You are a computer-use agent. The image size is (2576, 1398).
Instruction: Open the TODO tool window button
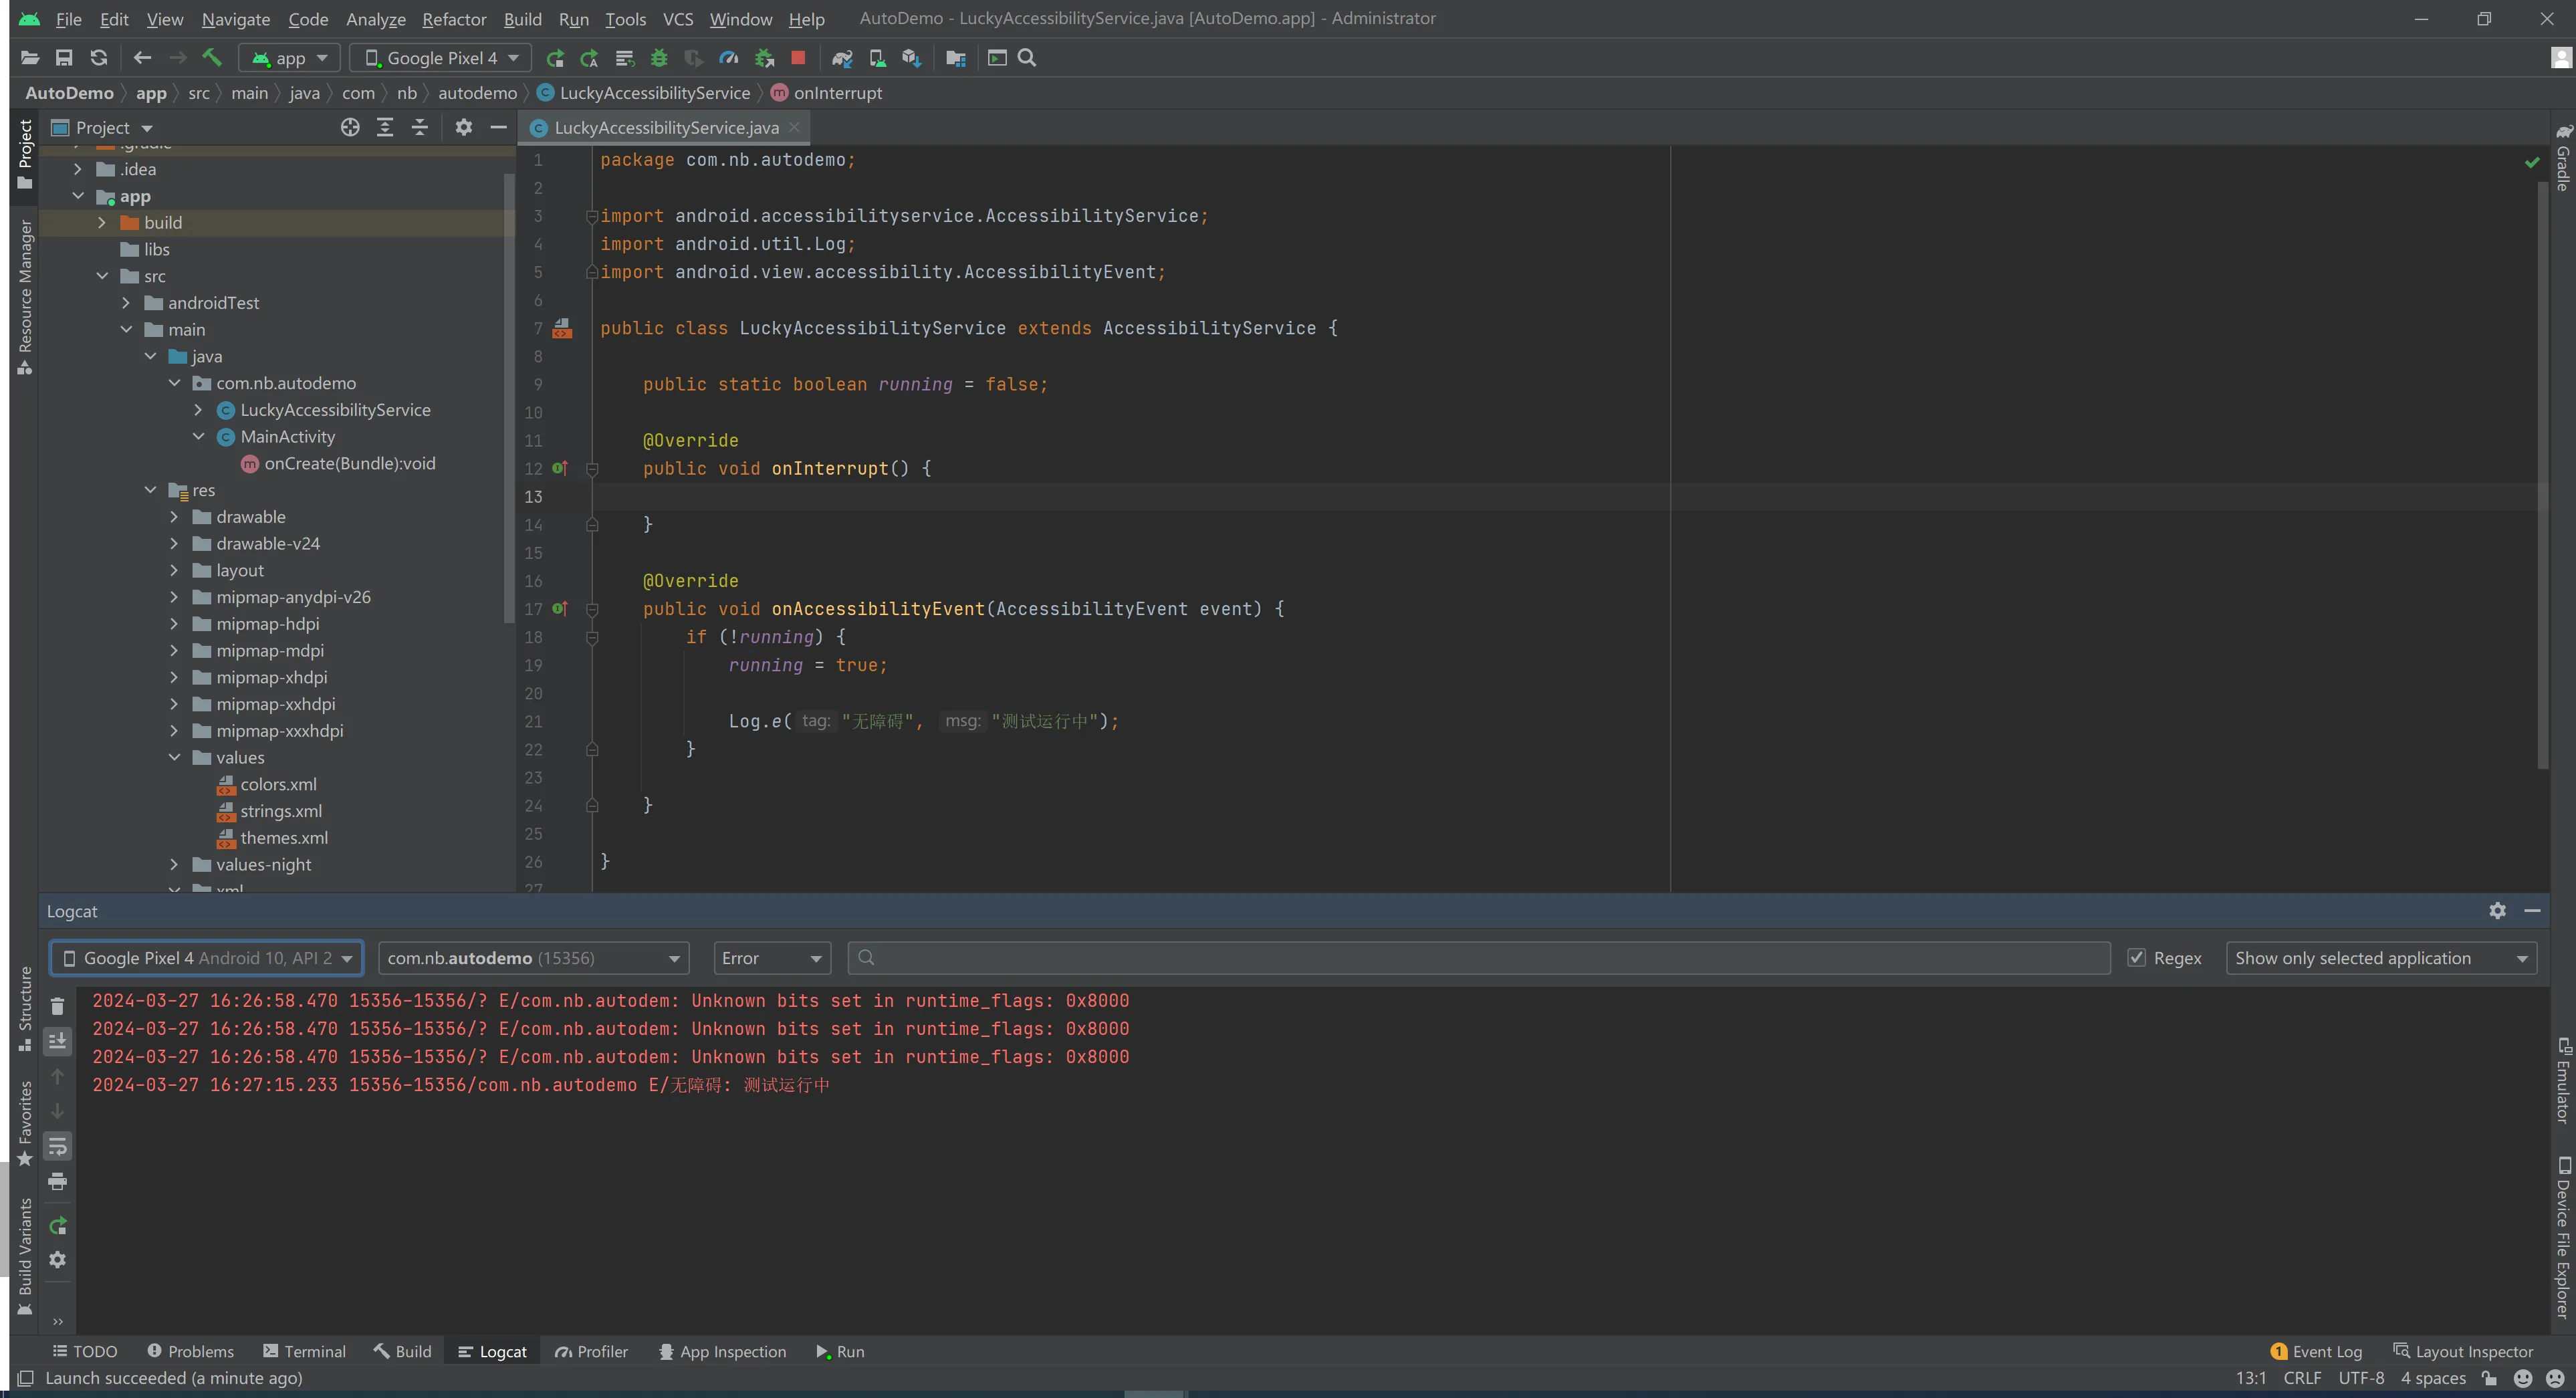tap(85, 1351)
